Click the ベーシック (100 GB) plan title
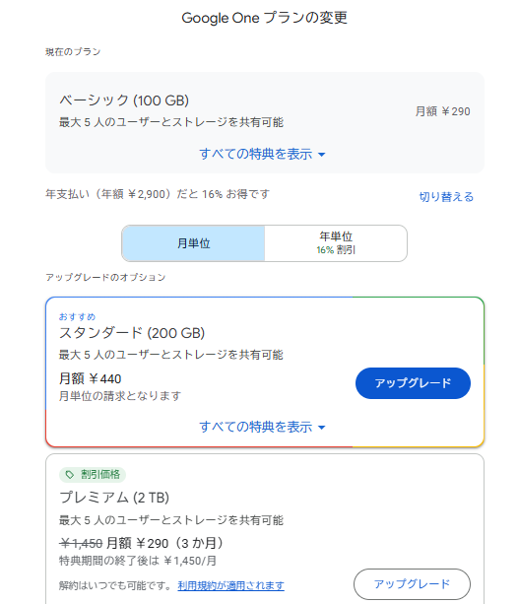 point(124,101)
